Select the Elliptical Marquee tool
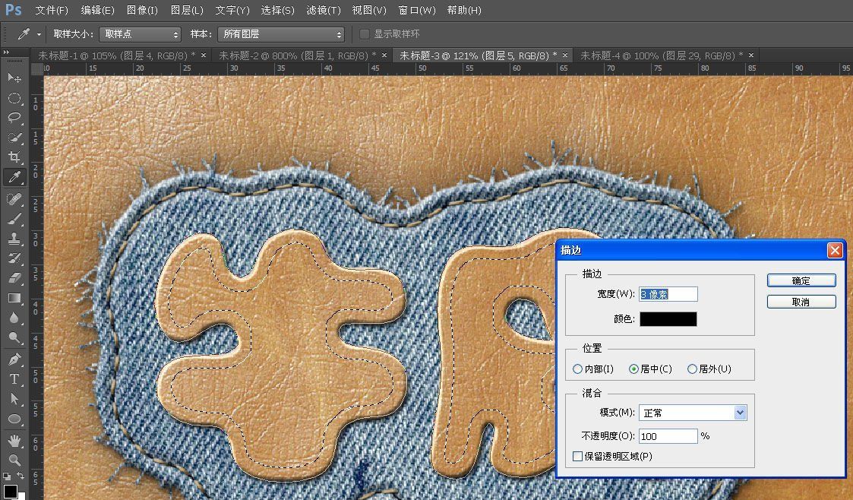 click(x=14, y=99)
